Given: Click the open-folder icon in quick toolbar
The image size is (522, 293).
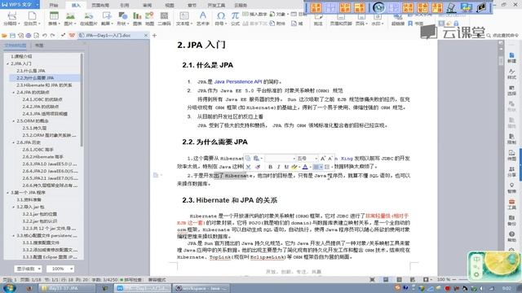Looking at the screenshot, I should (x=4, y=35).
